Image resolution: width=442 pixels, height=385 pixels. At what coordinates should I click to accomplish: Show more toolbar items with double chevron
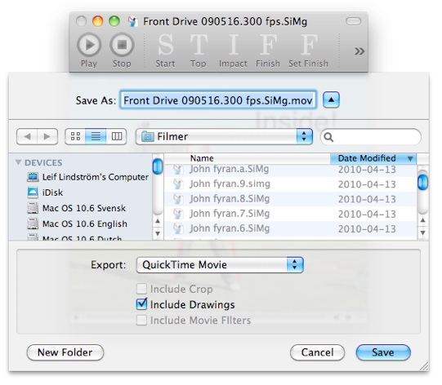point(359,51)
